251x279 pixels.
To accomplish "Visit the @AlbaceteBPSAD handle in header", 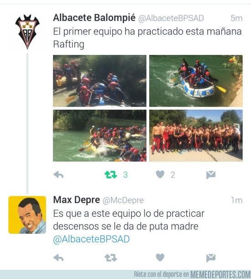I will pos(171,18).
